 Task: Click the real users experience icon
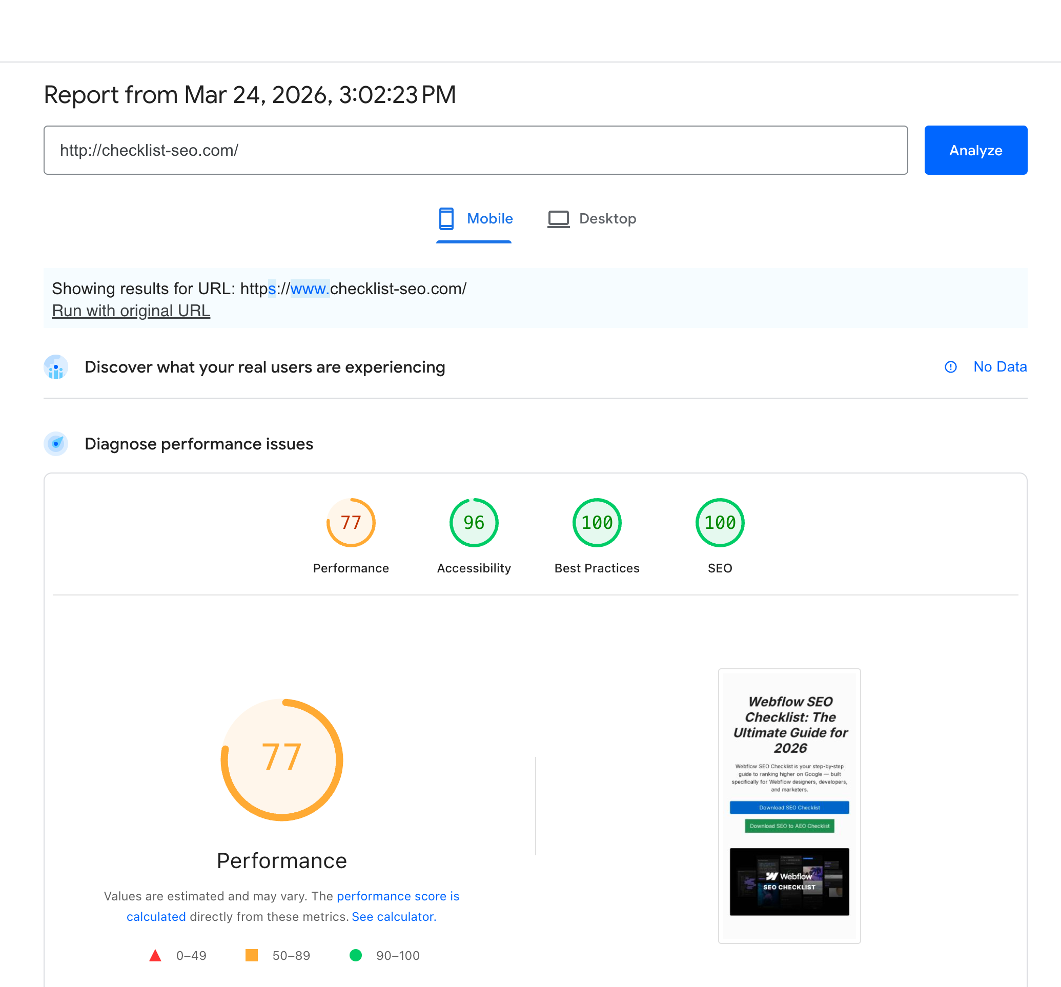click(x=55, y=367)
